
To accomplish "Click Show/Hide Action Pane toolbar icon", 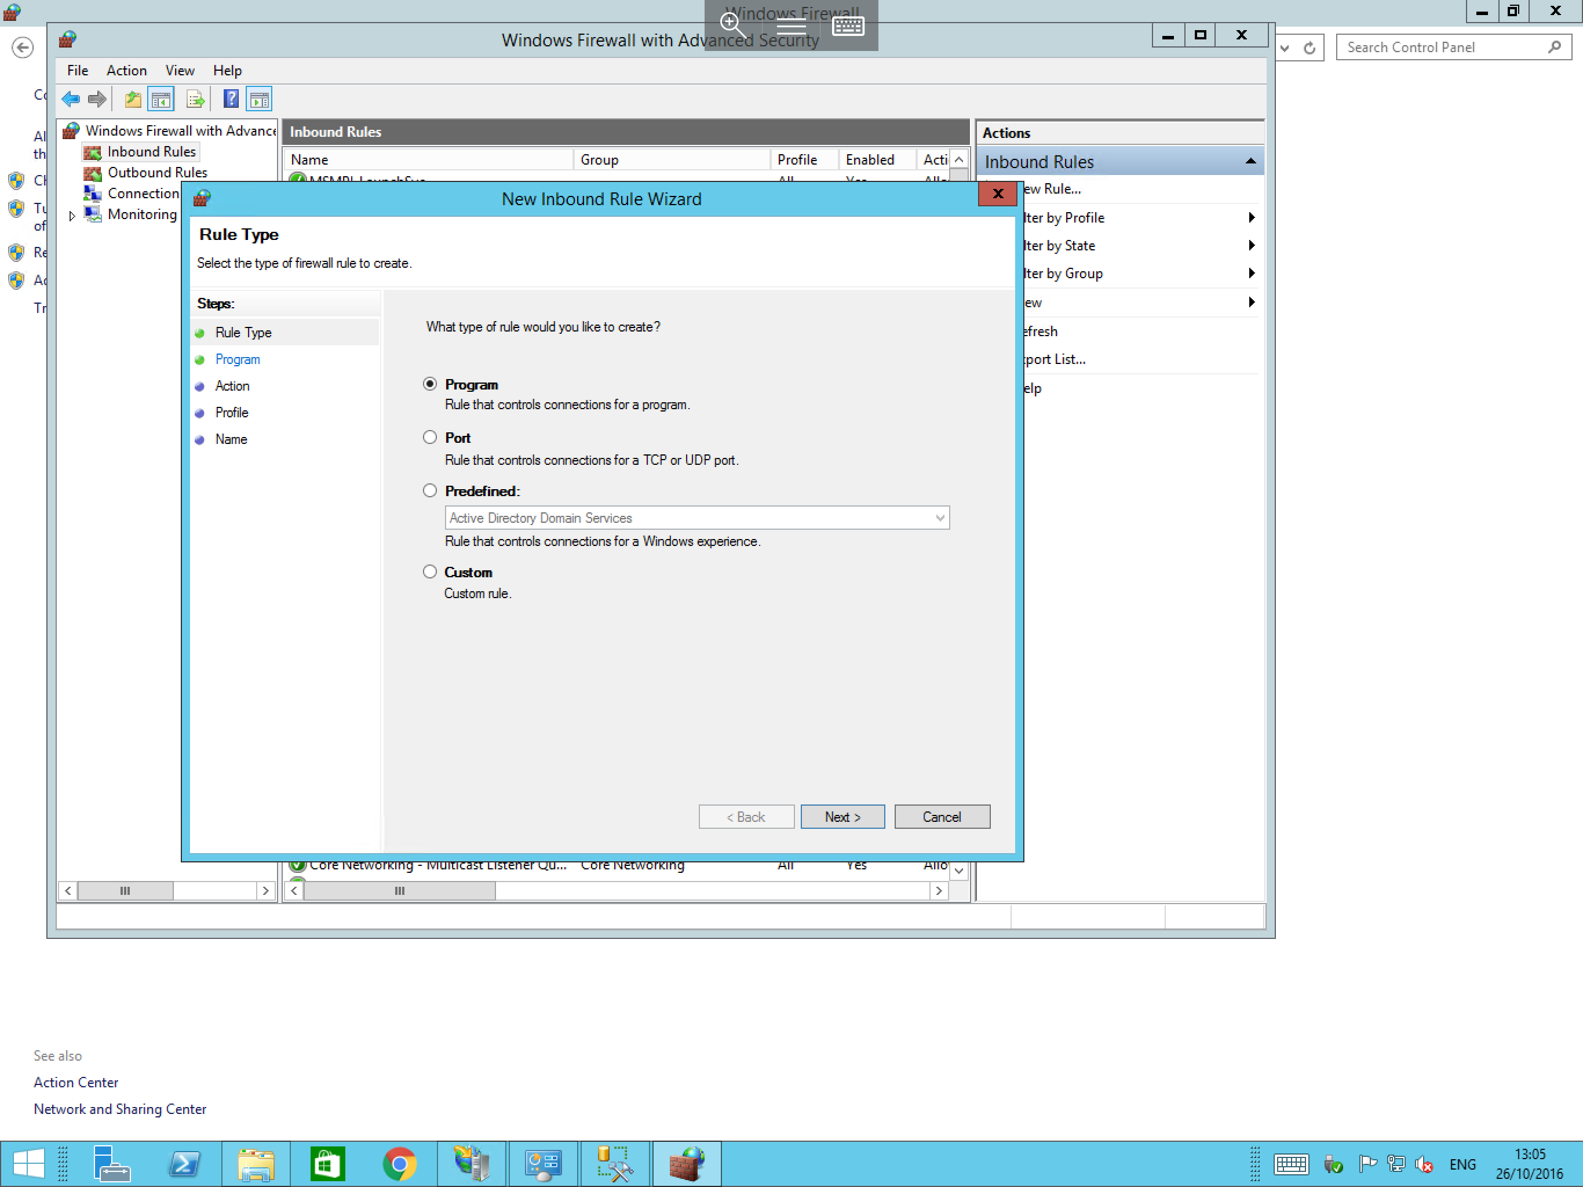I will (x=259, y=99).
